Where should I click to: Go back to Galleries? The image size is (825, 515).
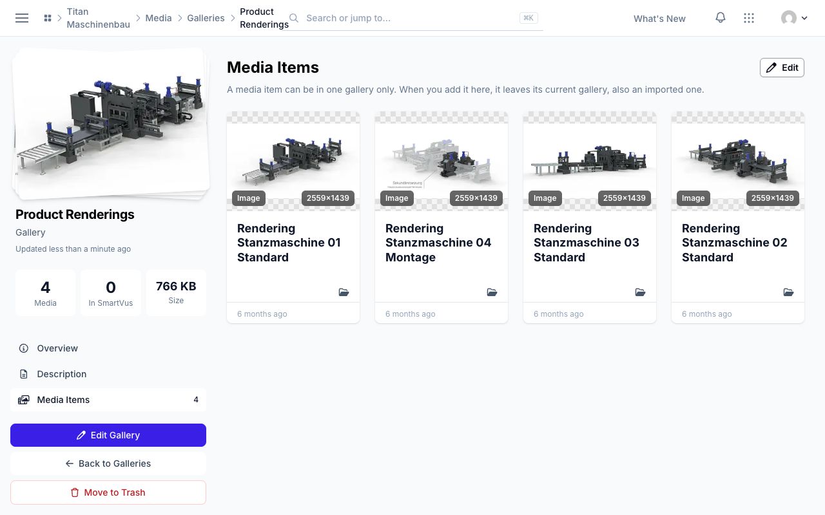click(x=108, y=464)
